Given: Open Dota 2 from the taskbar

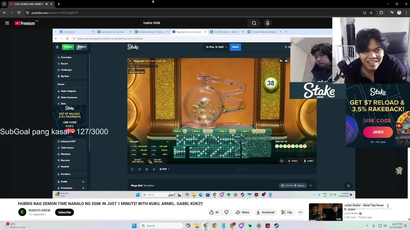Looking at the screenshot, I should (x=267, y=226).
